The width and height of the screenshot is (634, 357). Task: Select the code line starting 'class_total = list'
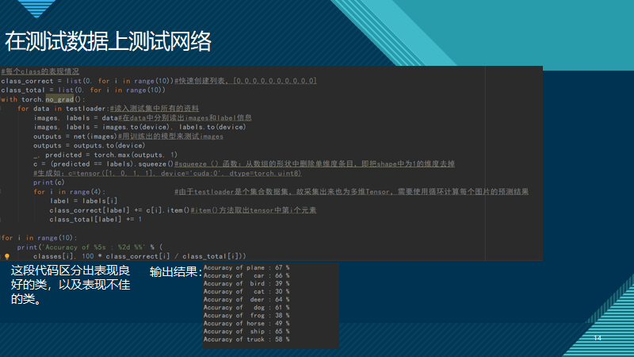pyautogui.click(x=83, y=90)
